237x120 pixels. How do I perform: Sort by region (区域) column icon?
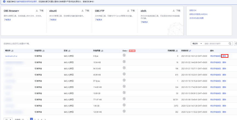coord(69,51)
